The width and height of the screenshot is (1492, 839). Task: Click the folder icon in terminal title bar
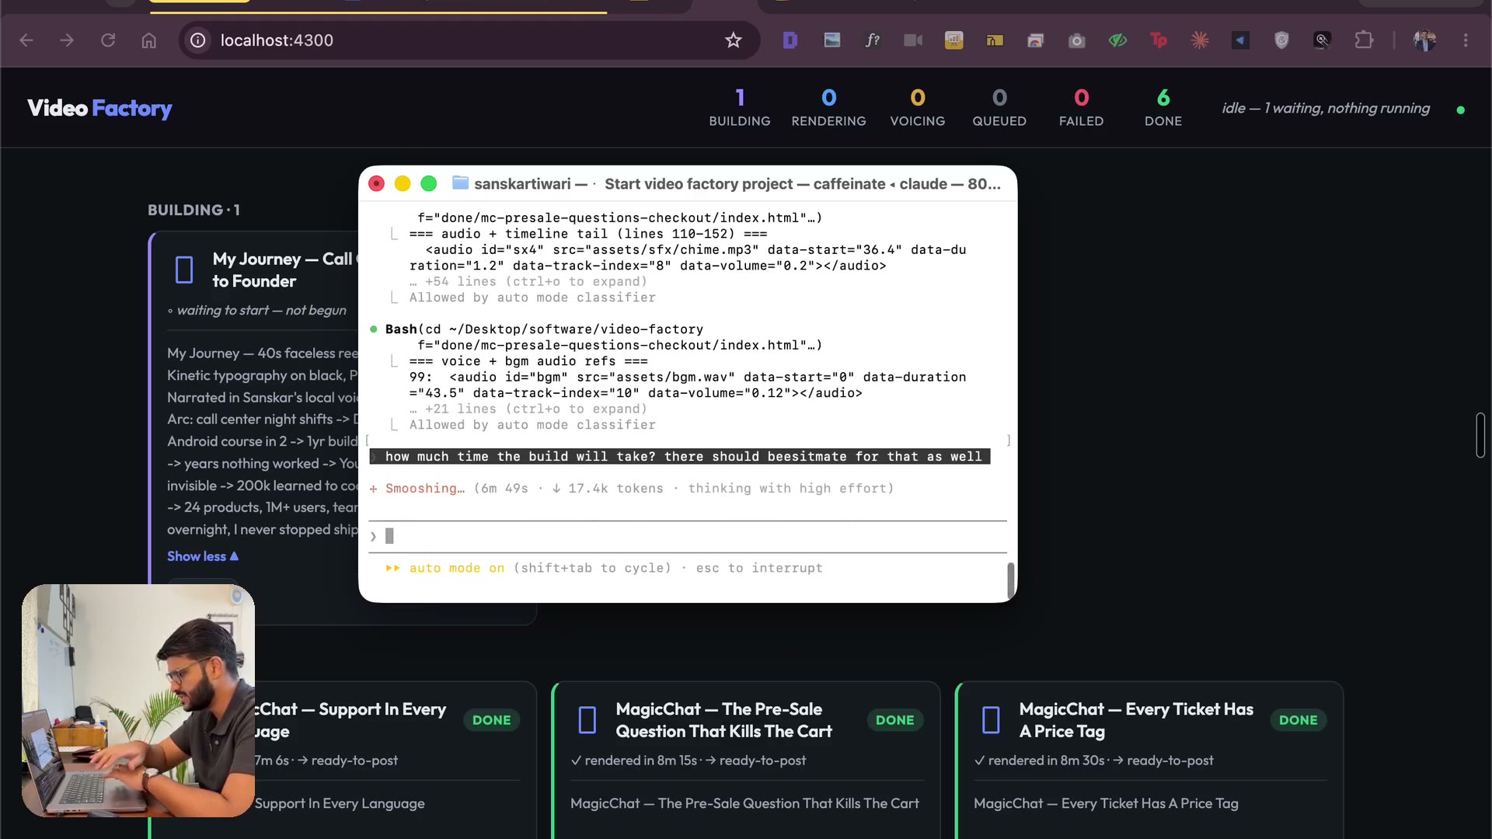(x=460, y=183)
